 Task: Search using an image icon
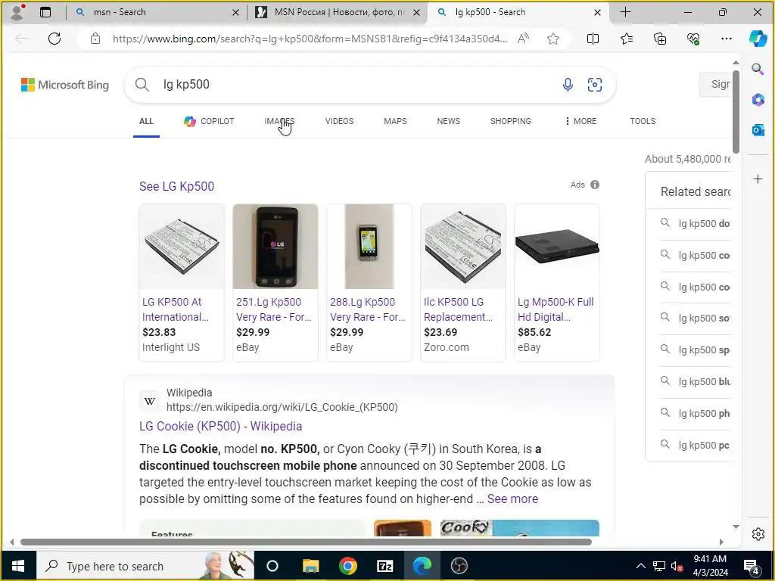595,85
